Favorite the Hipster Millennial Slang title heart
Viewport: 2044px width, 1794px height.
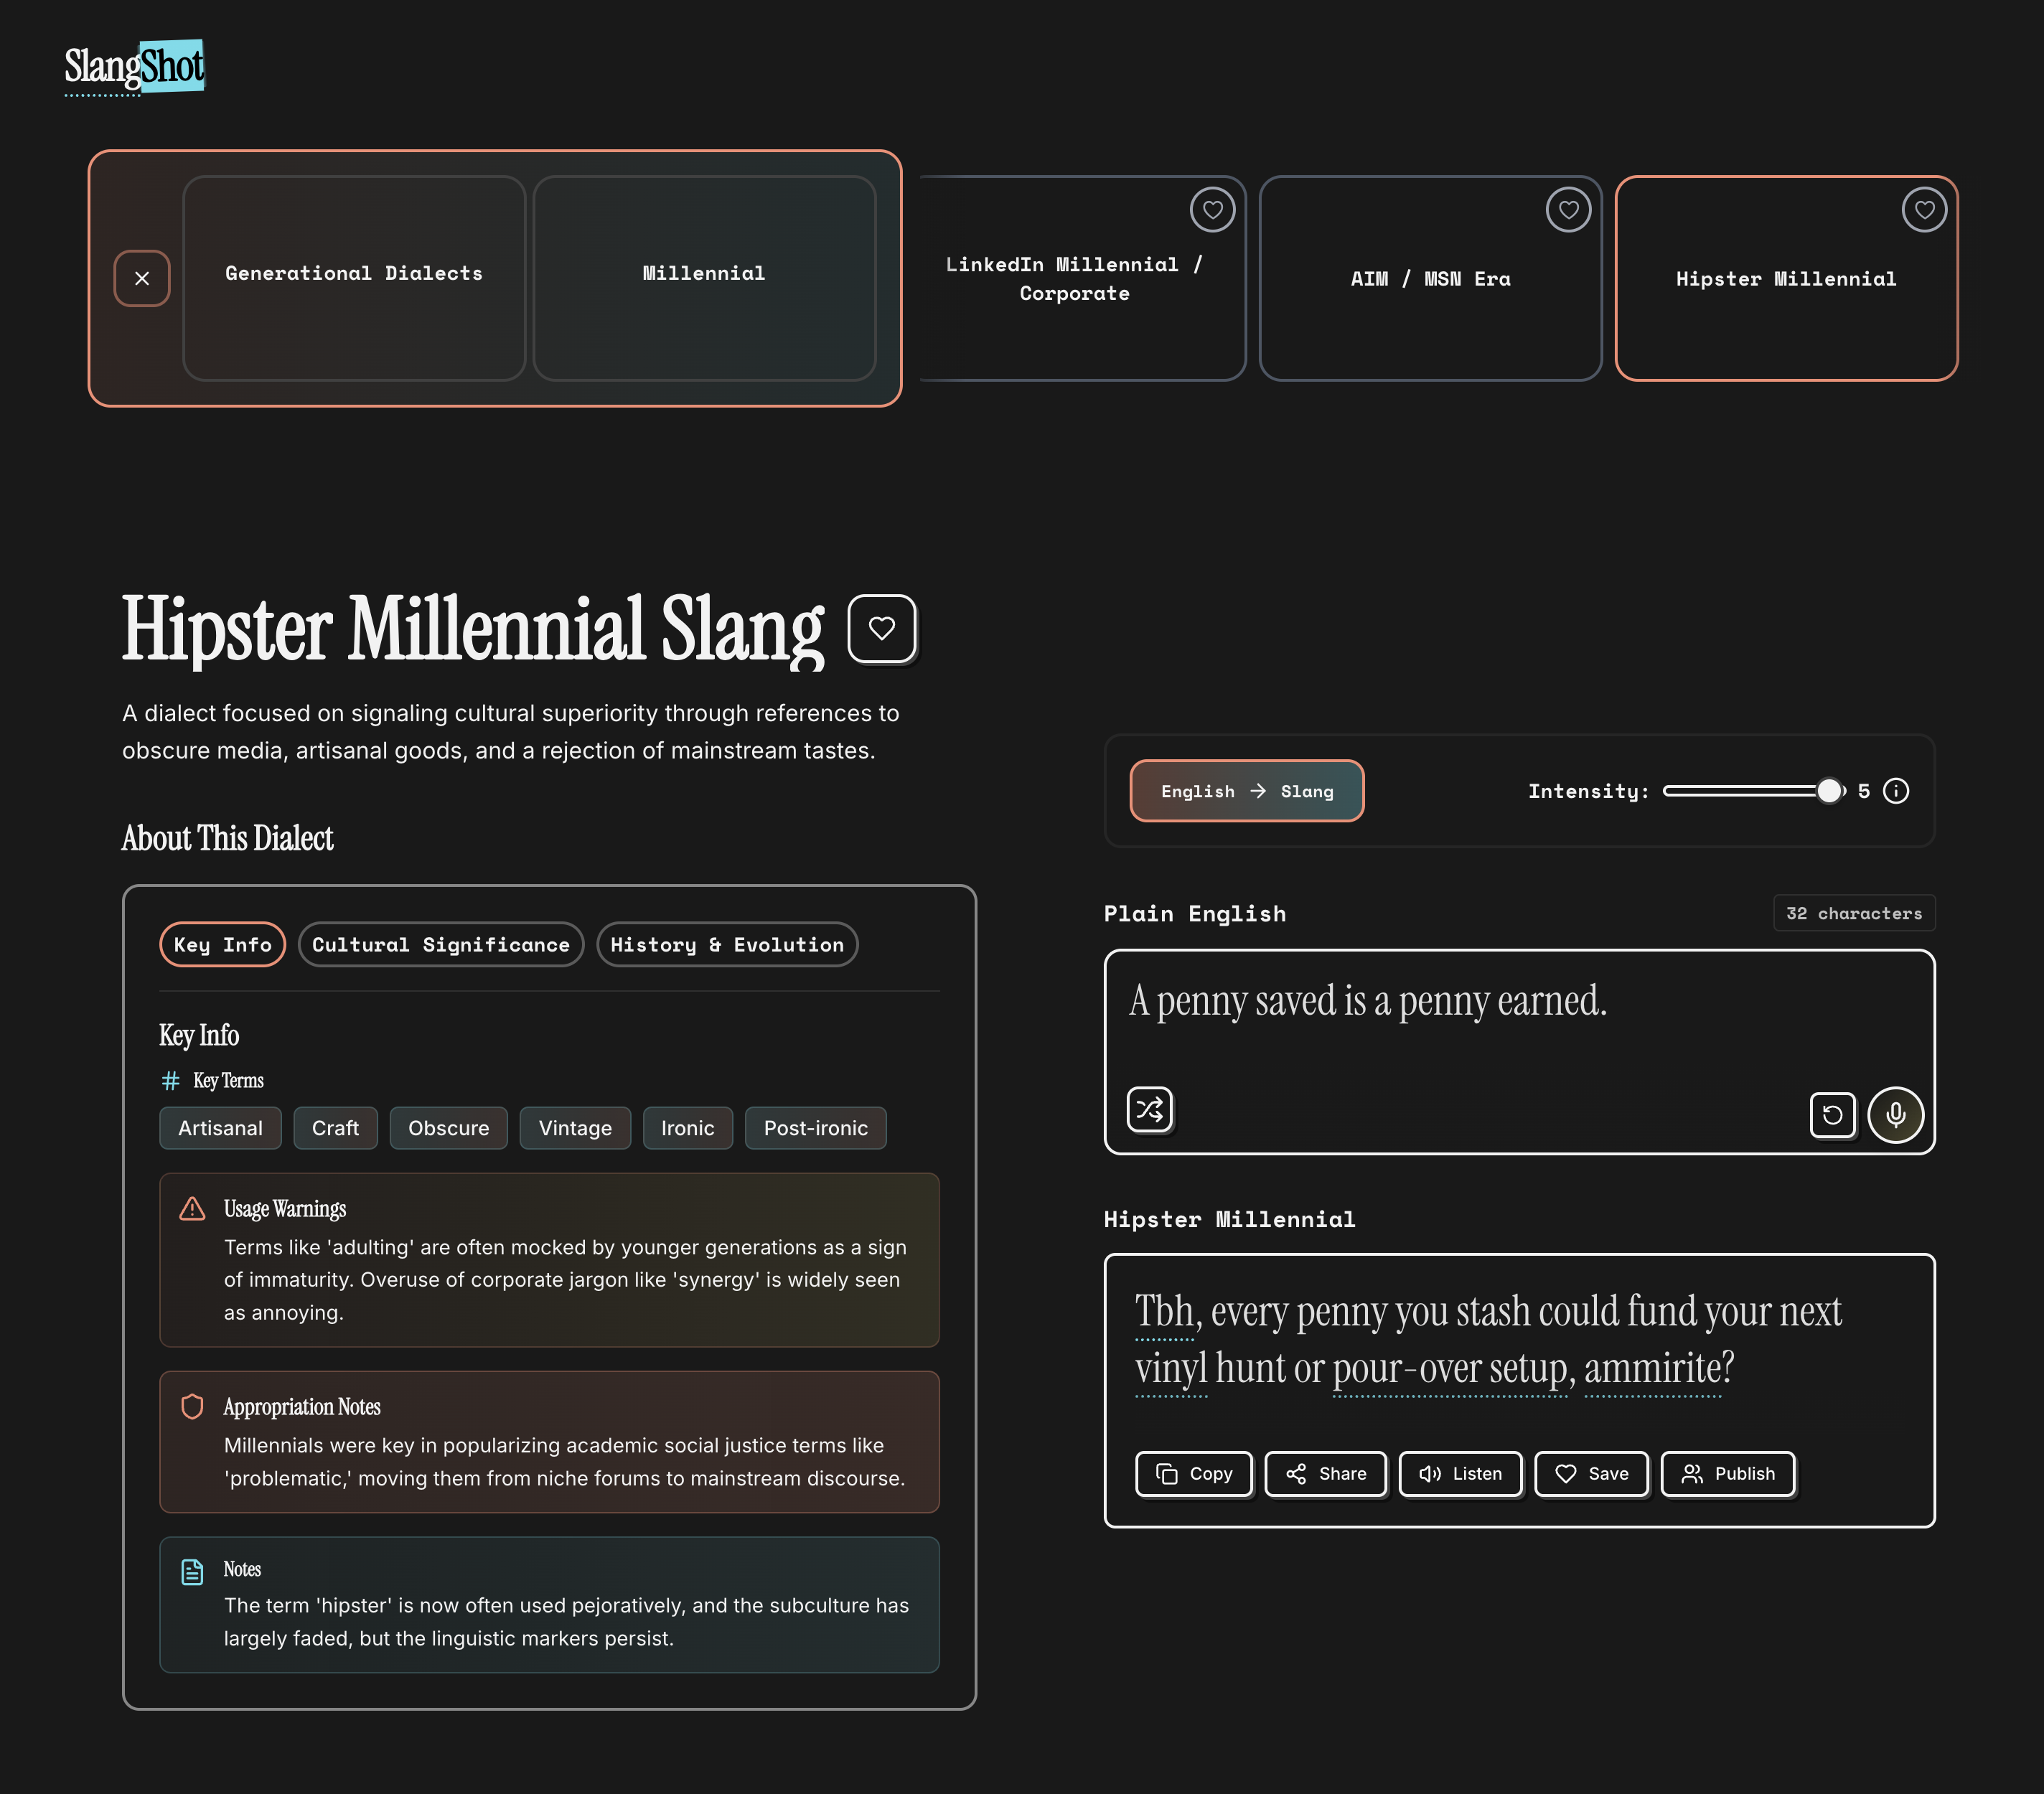pos(881,628)
